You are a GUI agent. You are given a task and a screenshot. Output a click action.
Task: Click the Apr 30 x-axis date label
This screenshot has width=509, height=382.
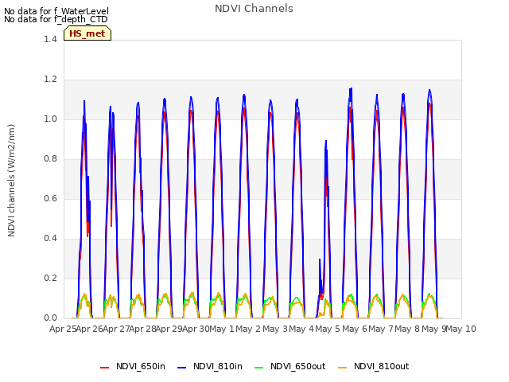coord(196,329)
